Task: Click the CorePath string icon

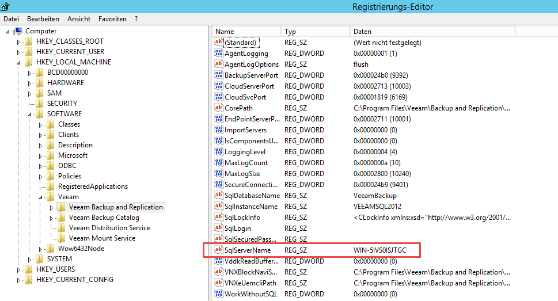Action: pyautogui.click(x=218, y=108)
